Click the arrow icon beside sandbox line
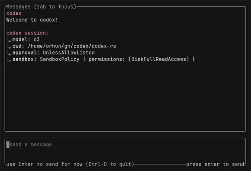The width and height of the screenshot is (251, 171). (9, 60)
